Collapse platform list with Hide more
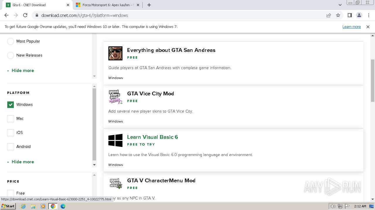Viewport: 375px width, 210px height. 21,162
